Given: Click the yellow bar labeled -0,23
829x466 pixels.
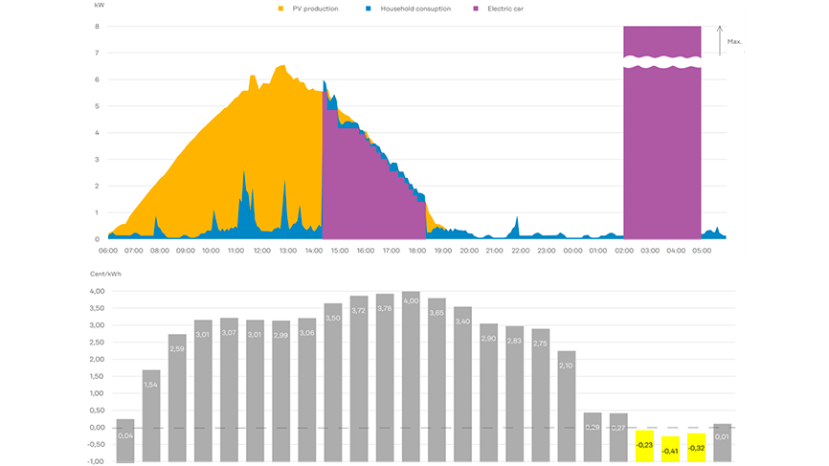Looking at the screenshot, I should pos(644,446).
